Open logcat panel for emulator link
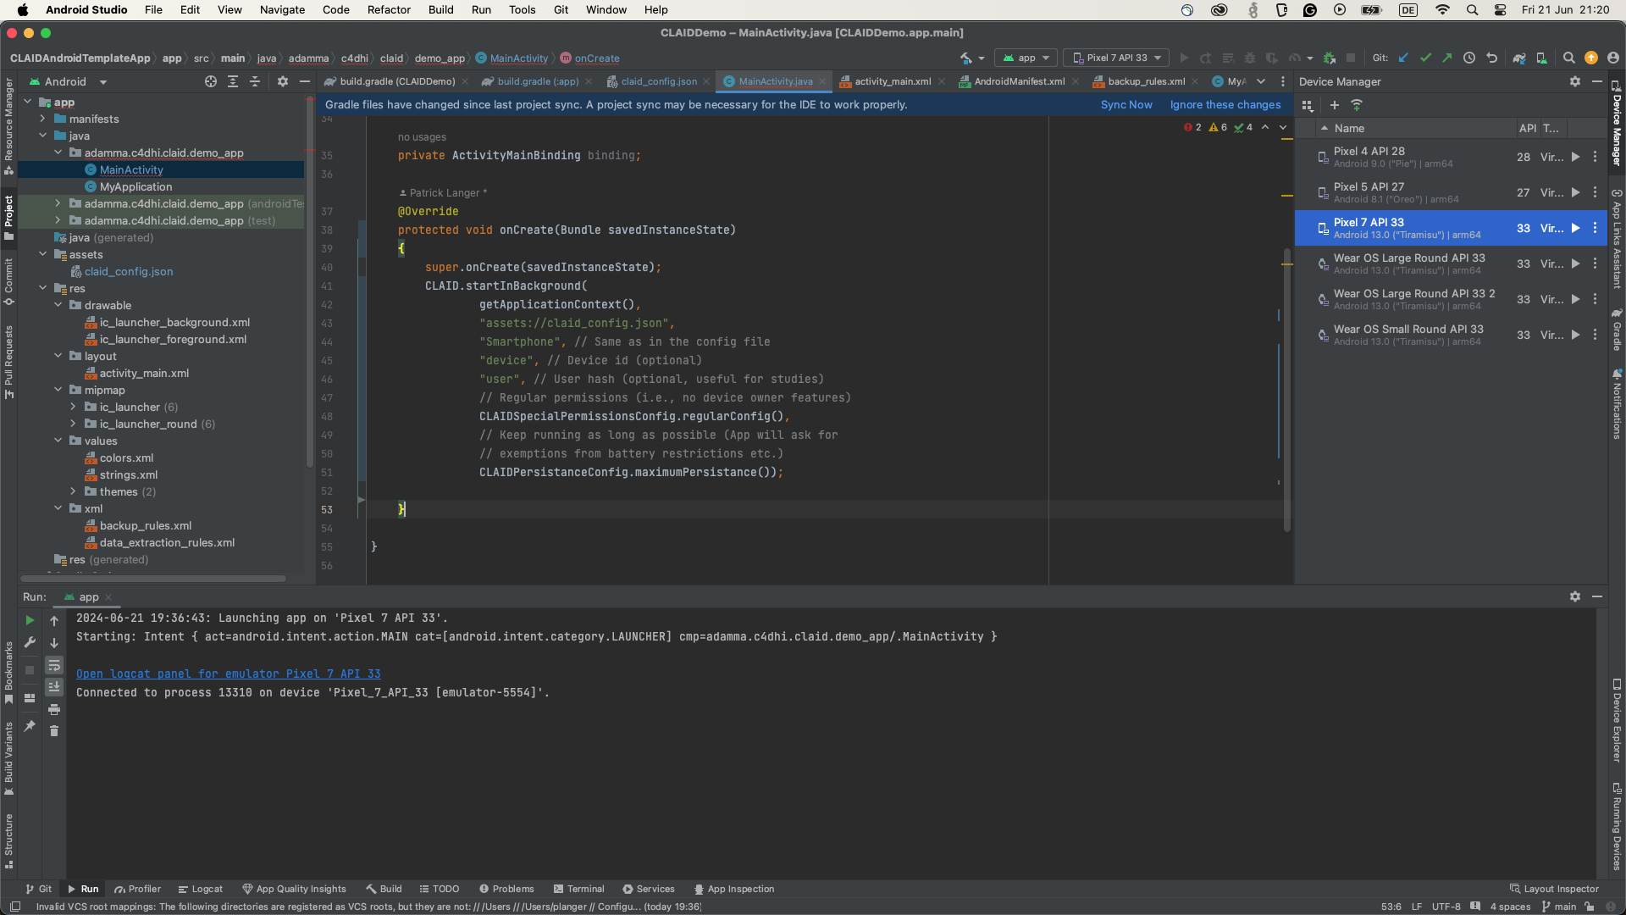1626x915 pixels. point(229,674)
